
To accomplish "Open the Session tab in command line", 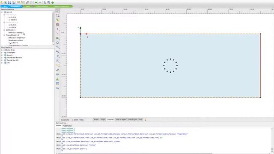I will point(58,126).
